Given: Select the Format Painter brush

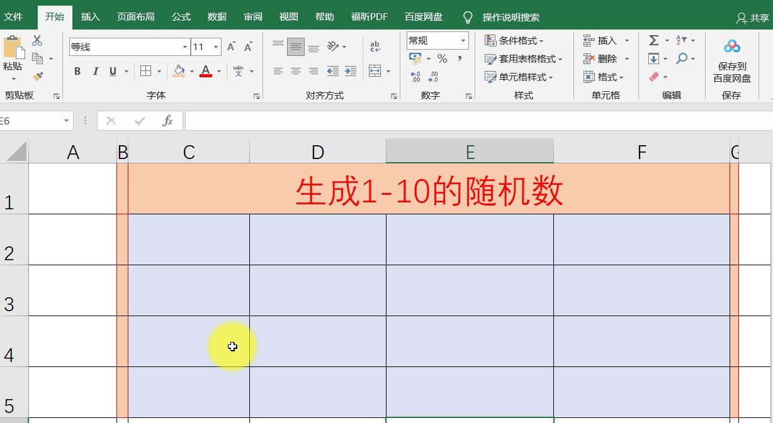Looking at the screenshot, I should pos(38,77).
